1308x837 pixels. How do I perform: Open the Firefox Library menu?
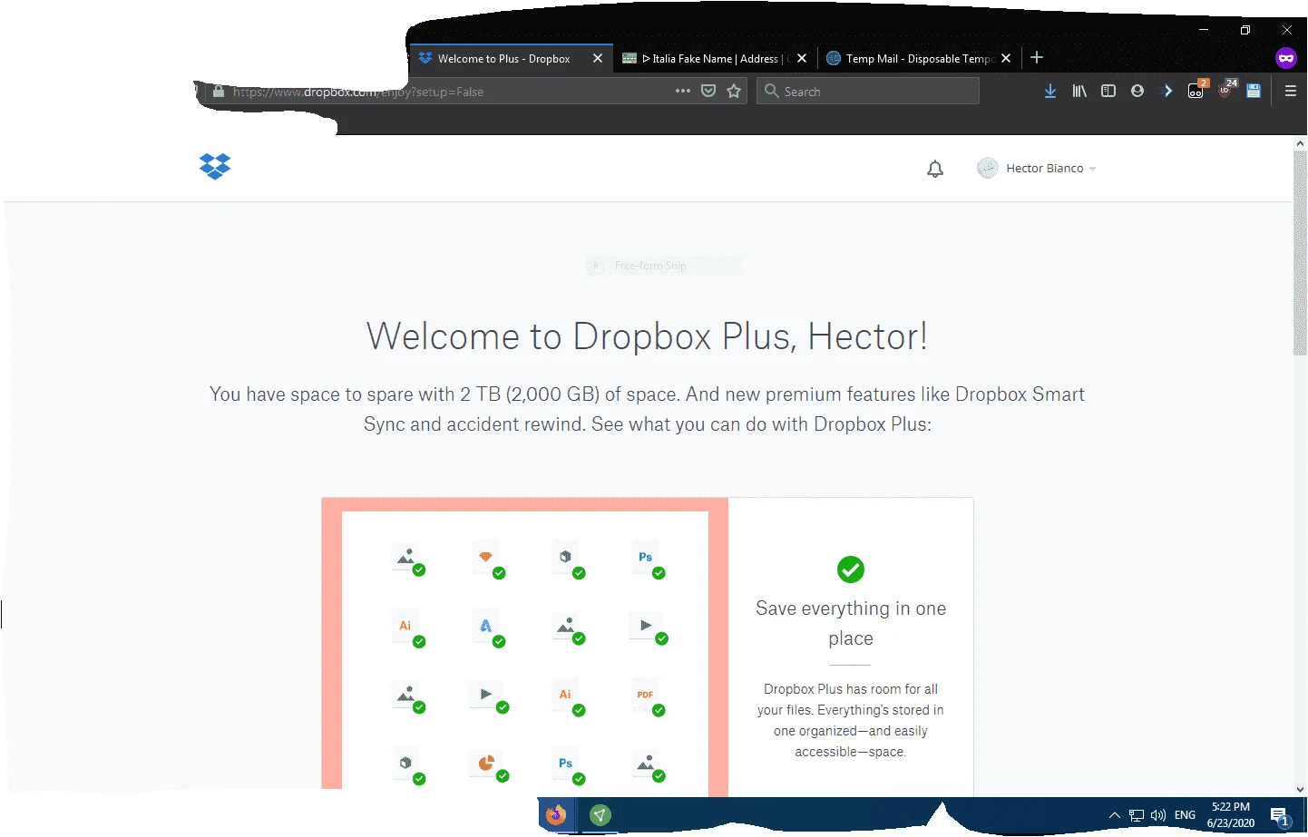pos(1079,91)
